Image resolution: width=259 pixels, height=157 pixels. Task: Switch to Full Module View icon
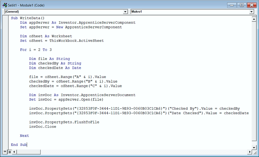click(x=9, y=152)
